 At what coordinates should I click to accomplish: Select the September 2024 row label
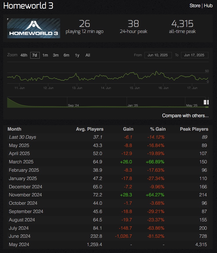(x=26, y=212)
